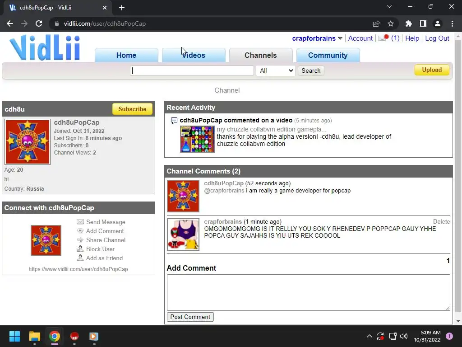Click the Add Comment speech bubble icon
Viewport: 462px width, 347px height.
point(80,231)
